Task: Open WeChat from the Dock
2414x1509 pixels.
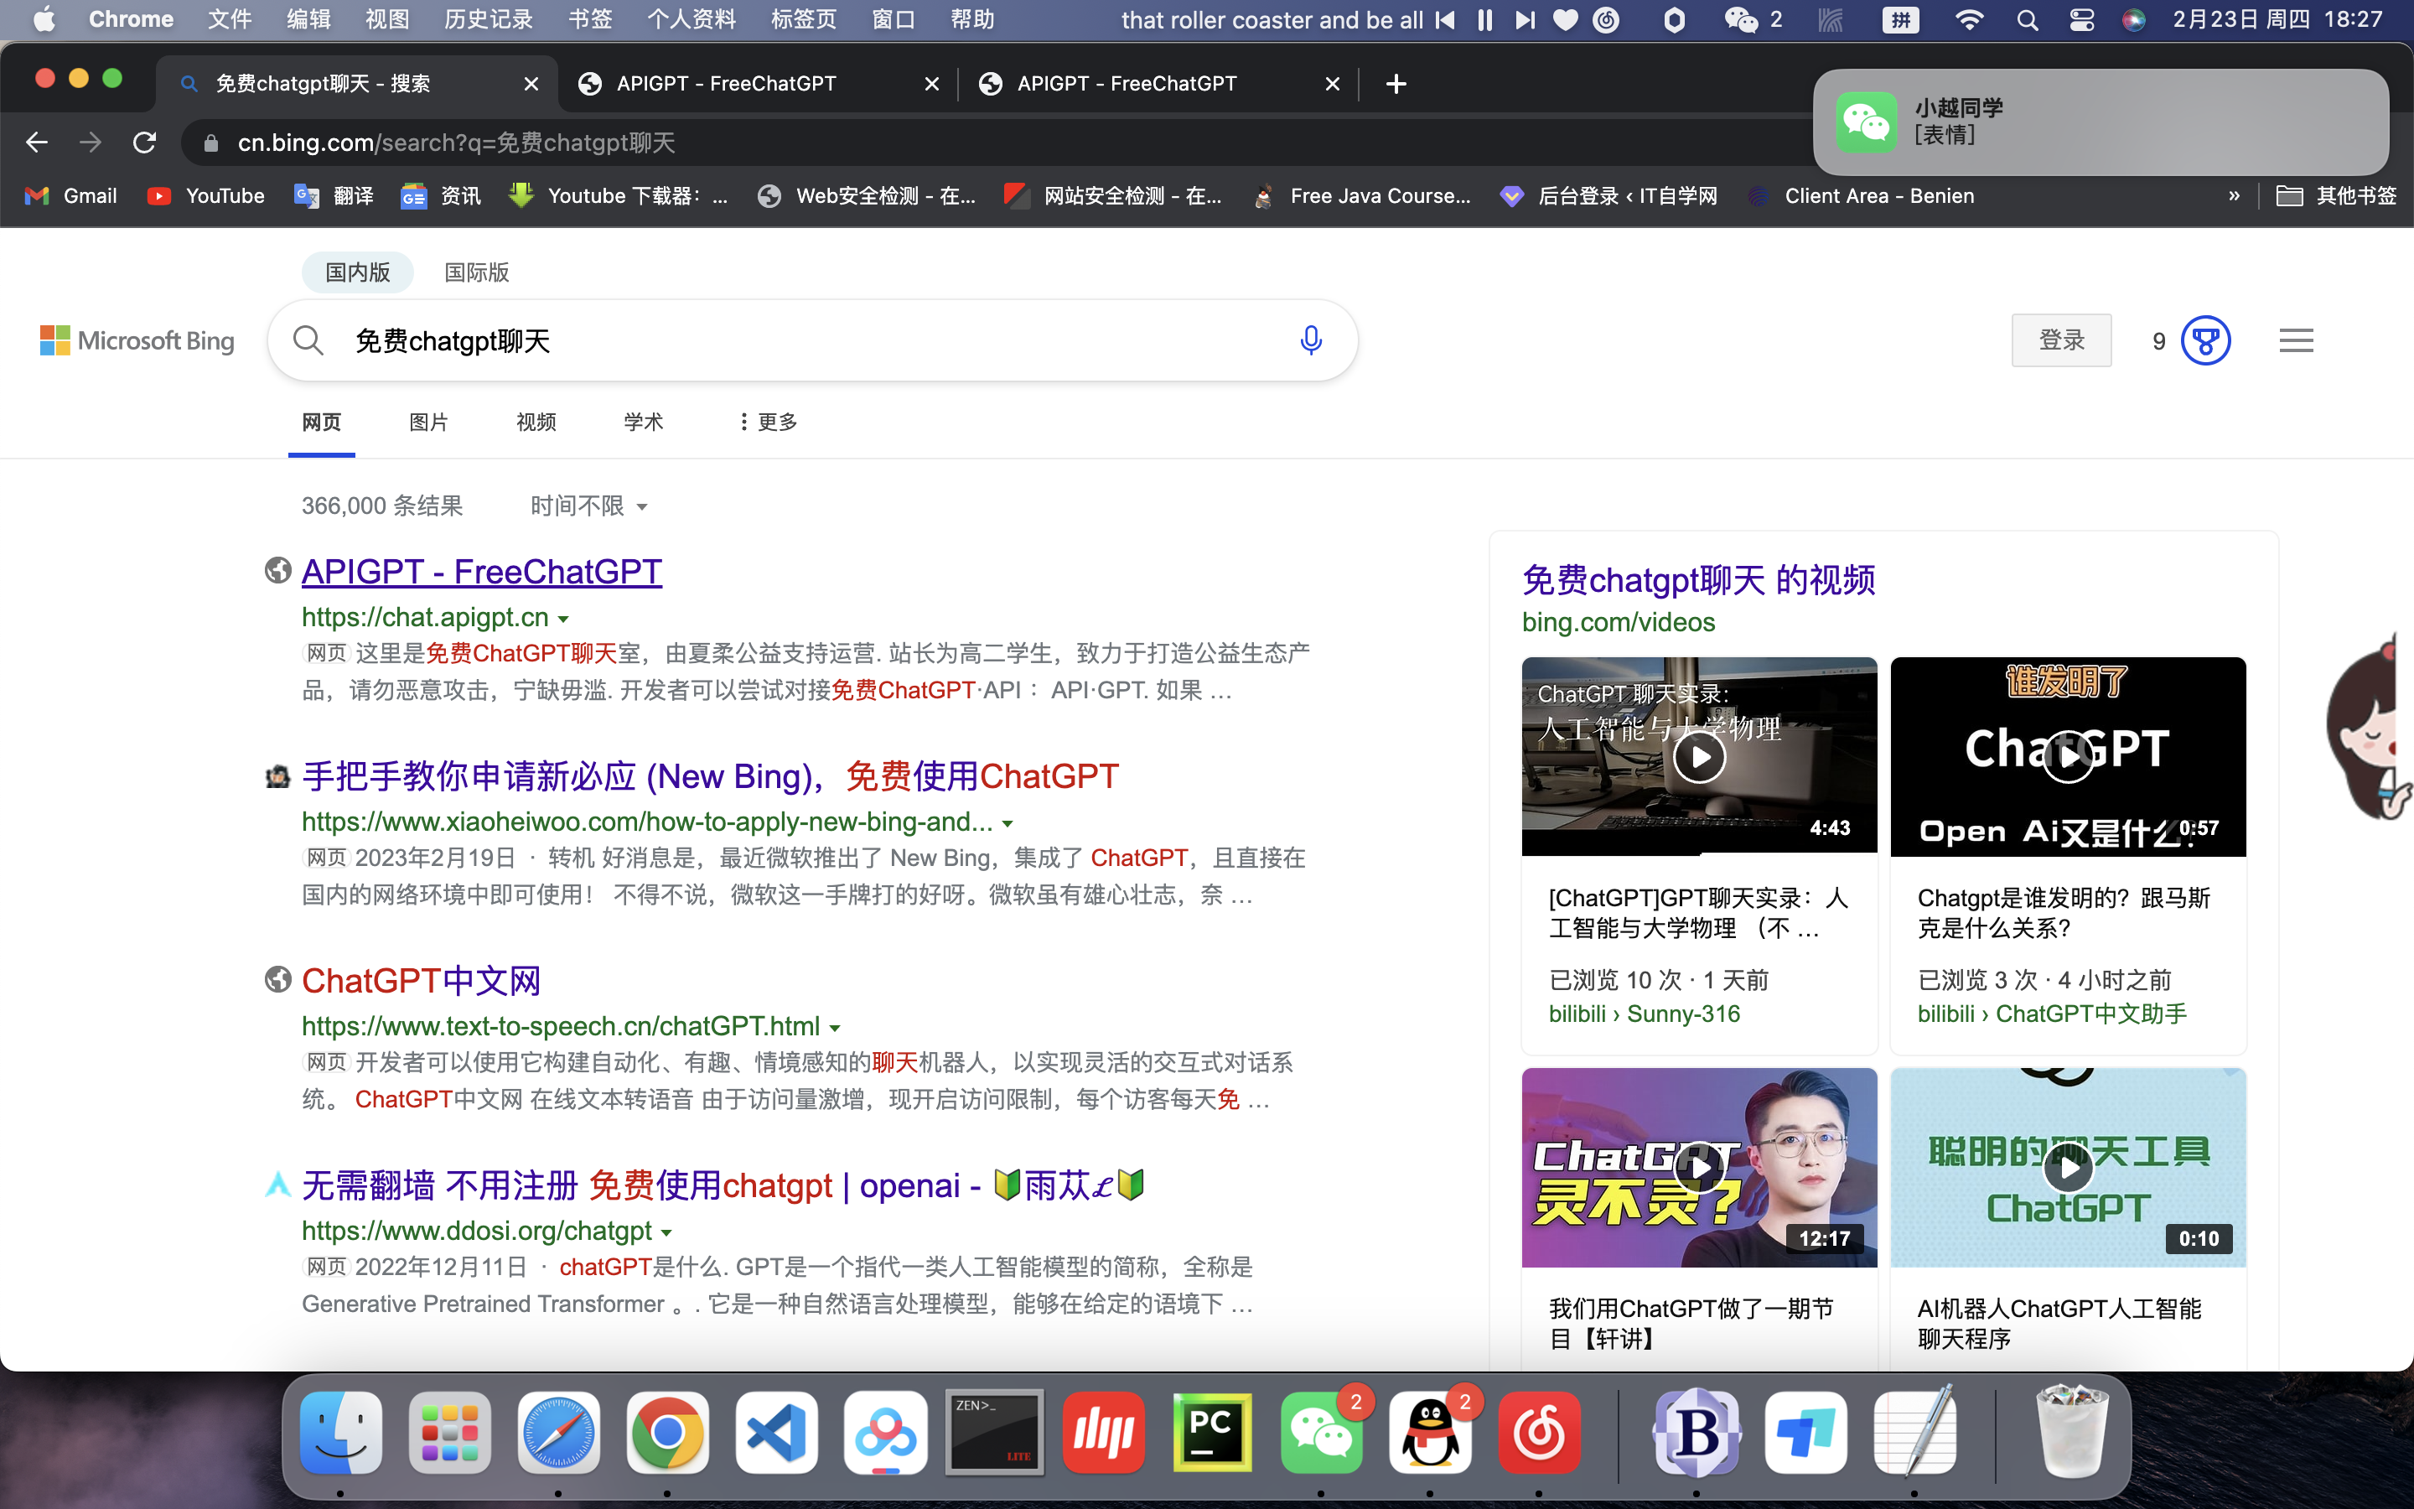Action: 1322,1434
